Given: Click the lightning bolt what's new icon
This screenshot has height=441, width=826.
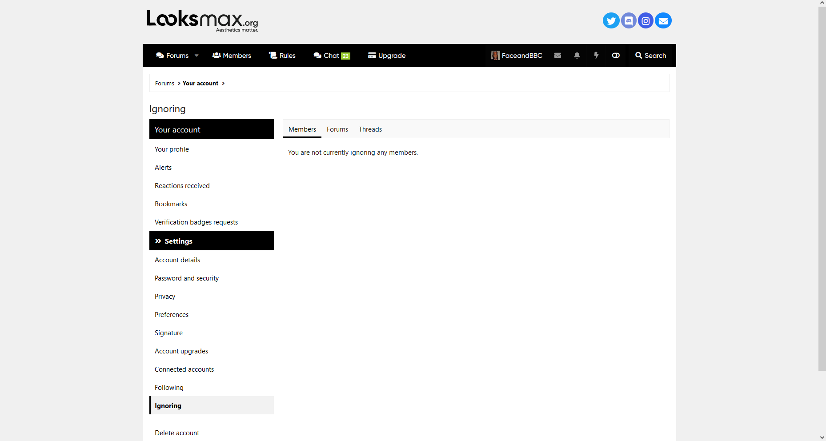Looking at the screenshot, I should coord(596,56).
